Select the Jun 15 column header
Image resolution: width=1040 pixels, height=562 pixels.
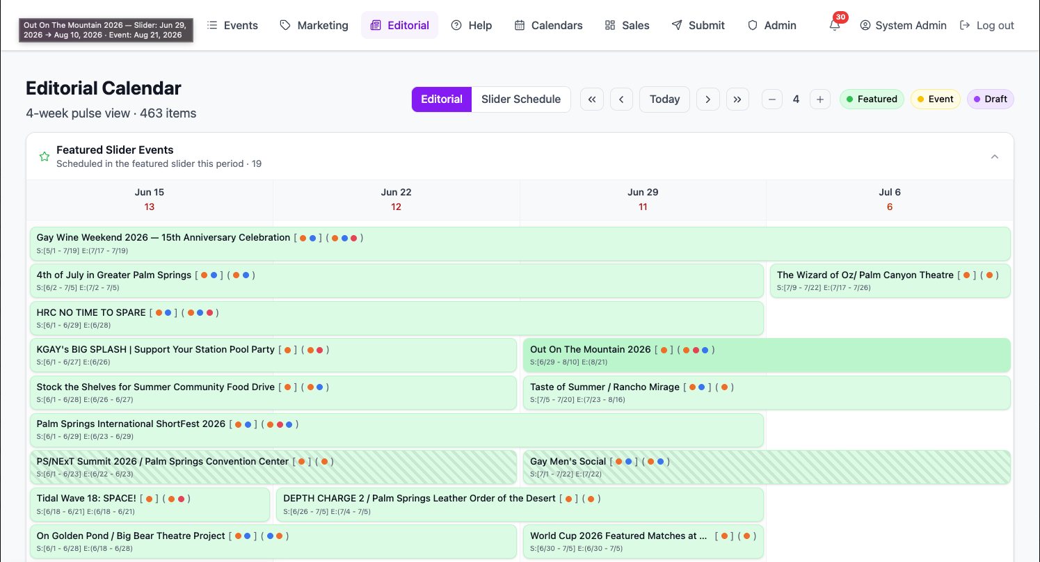pos(150,200)
